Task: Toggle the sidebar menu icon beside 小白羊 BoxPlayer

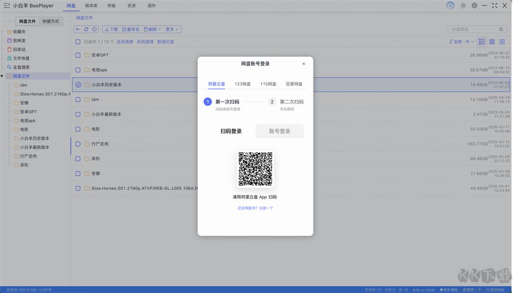Action: [x=7, y=6]
